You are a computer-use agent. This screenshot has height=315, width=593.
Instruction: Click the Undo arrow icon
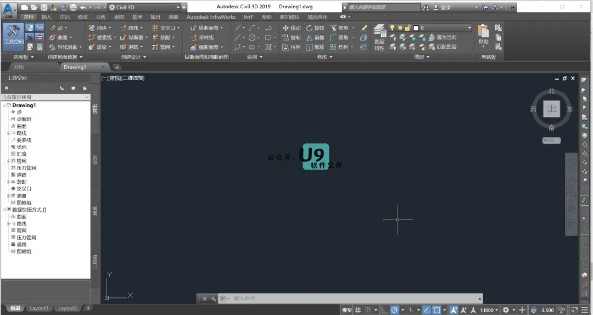[x=83, y=7]
